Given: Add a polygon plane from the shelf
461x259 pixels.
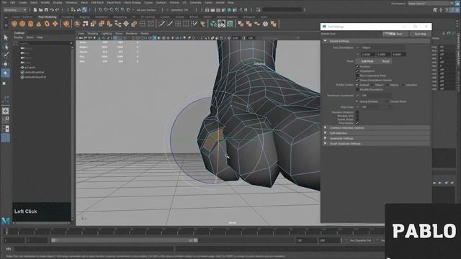Looking at the screenshot, I should tap(55, 24).
